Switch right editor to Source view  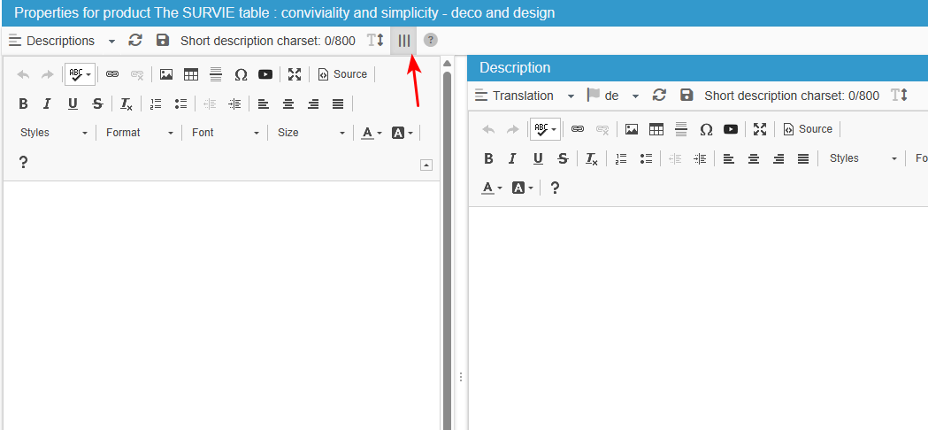tap(808, 129)
